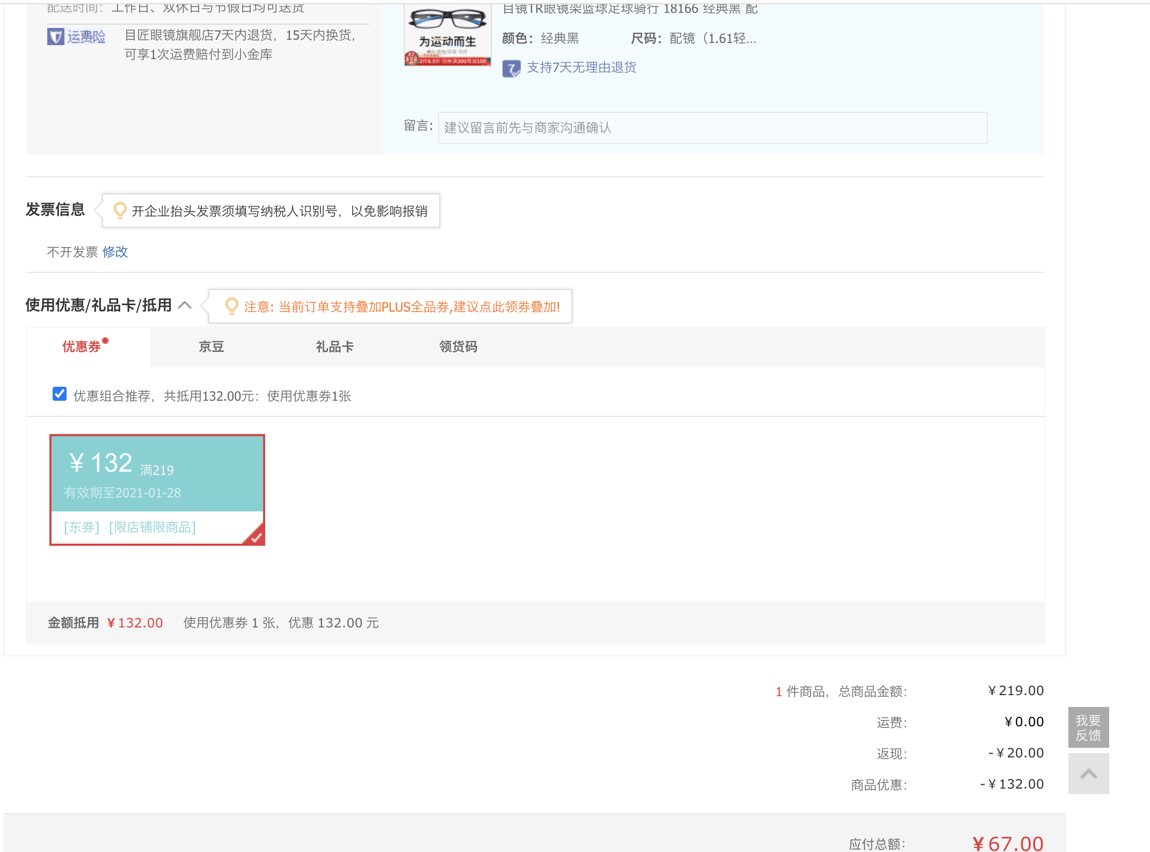Click the [限店铺限商品] coupon label
The height and width of the screenshot is (852, 1150).
tap(152, 527)
